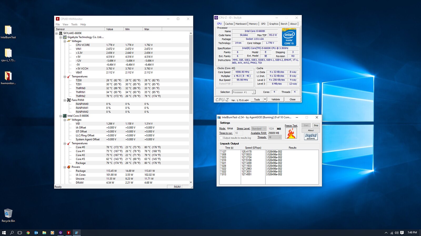Open volume control tray icon

[x=397, y=233]
